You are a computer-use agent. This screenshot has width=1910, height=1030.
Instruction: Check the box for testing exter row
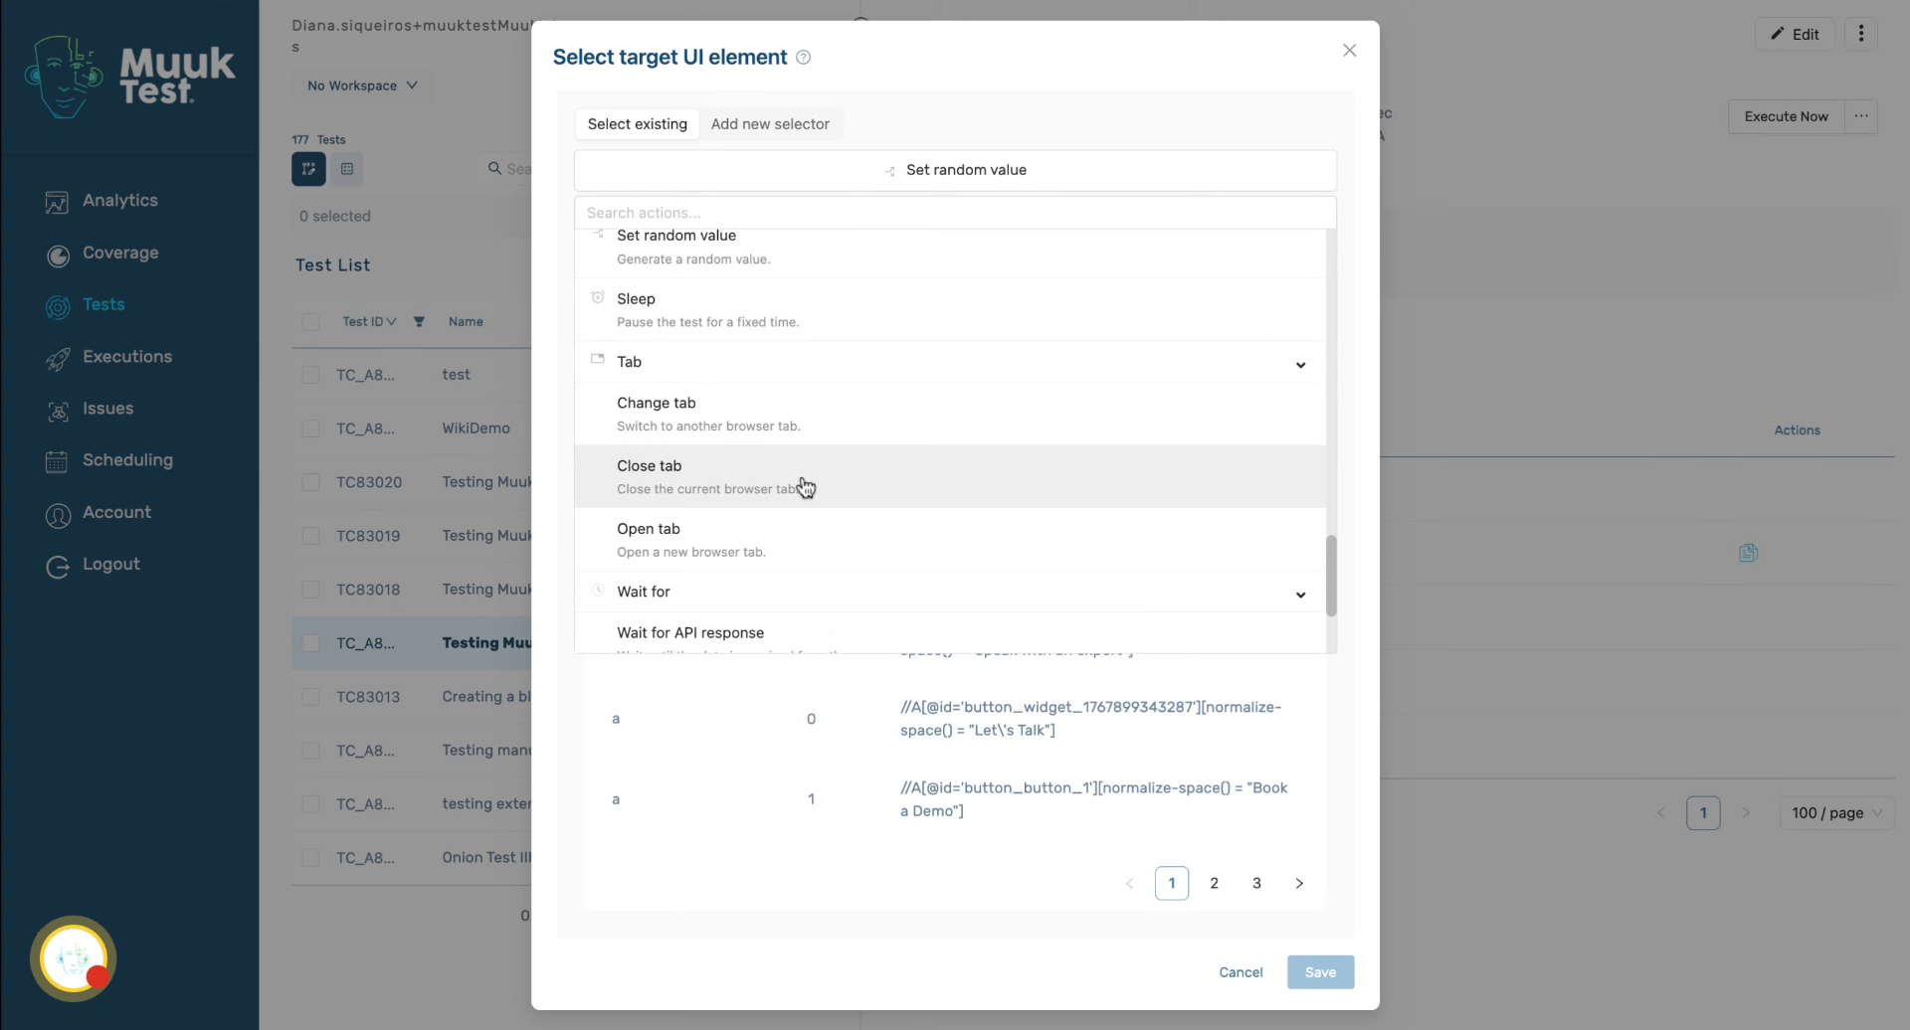311,804
